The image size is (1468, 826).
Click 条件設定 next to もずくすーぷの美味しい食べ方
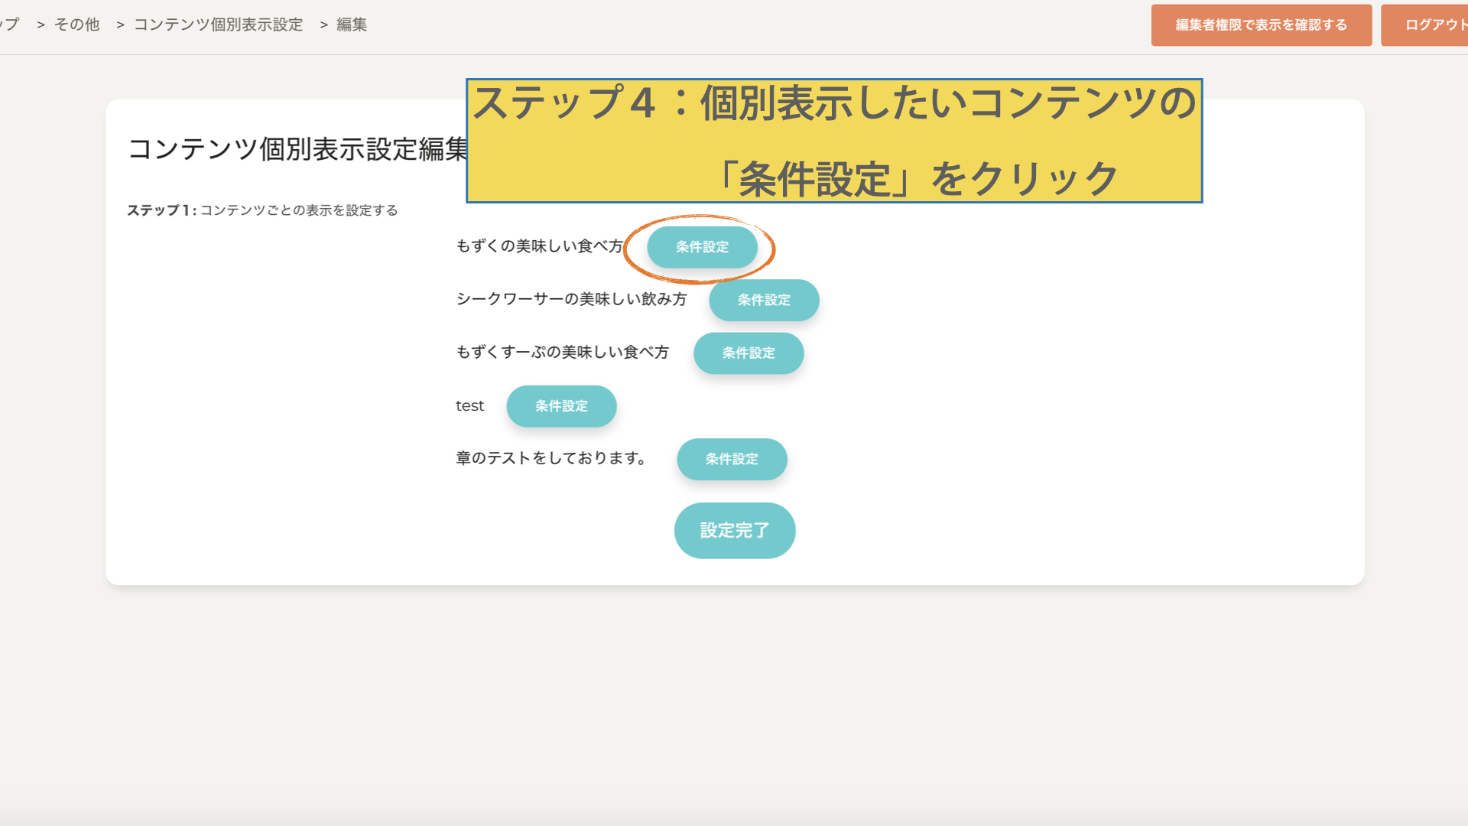[x=748, y=353]
